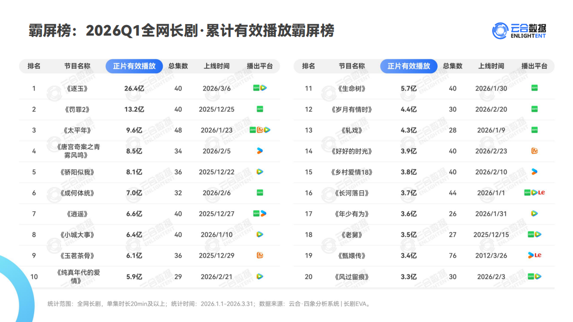The height and width of the screenshot is (322, 573).
Task: Click the 统计范围 footnote text
Action: (209, 304)
